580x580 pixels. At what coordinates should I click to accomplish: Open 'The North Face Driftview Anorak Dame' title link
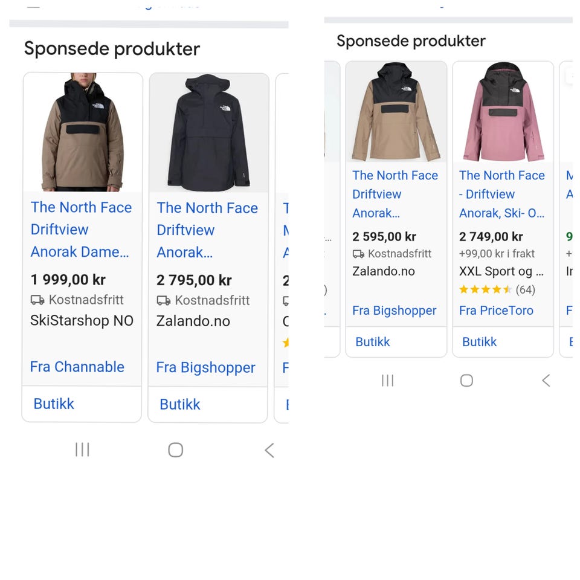click(81, 230)
